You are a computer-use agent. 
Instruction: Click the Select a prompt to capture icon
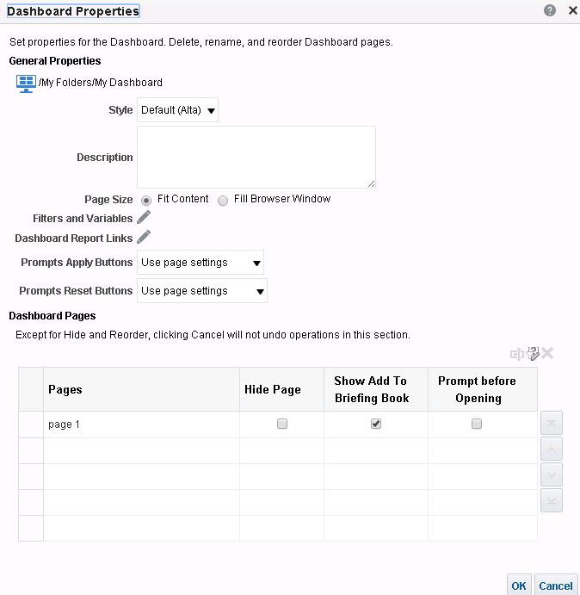[534, 353]
